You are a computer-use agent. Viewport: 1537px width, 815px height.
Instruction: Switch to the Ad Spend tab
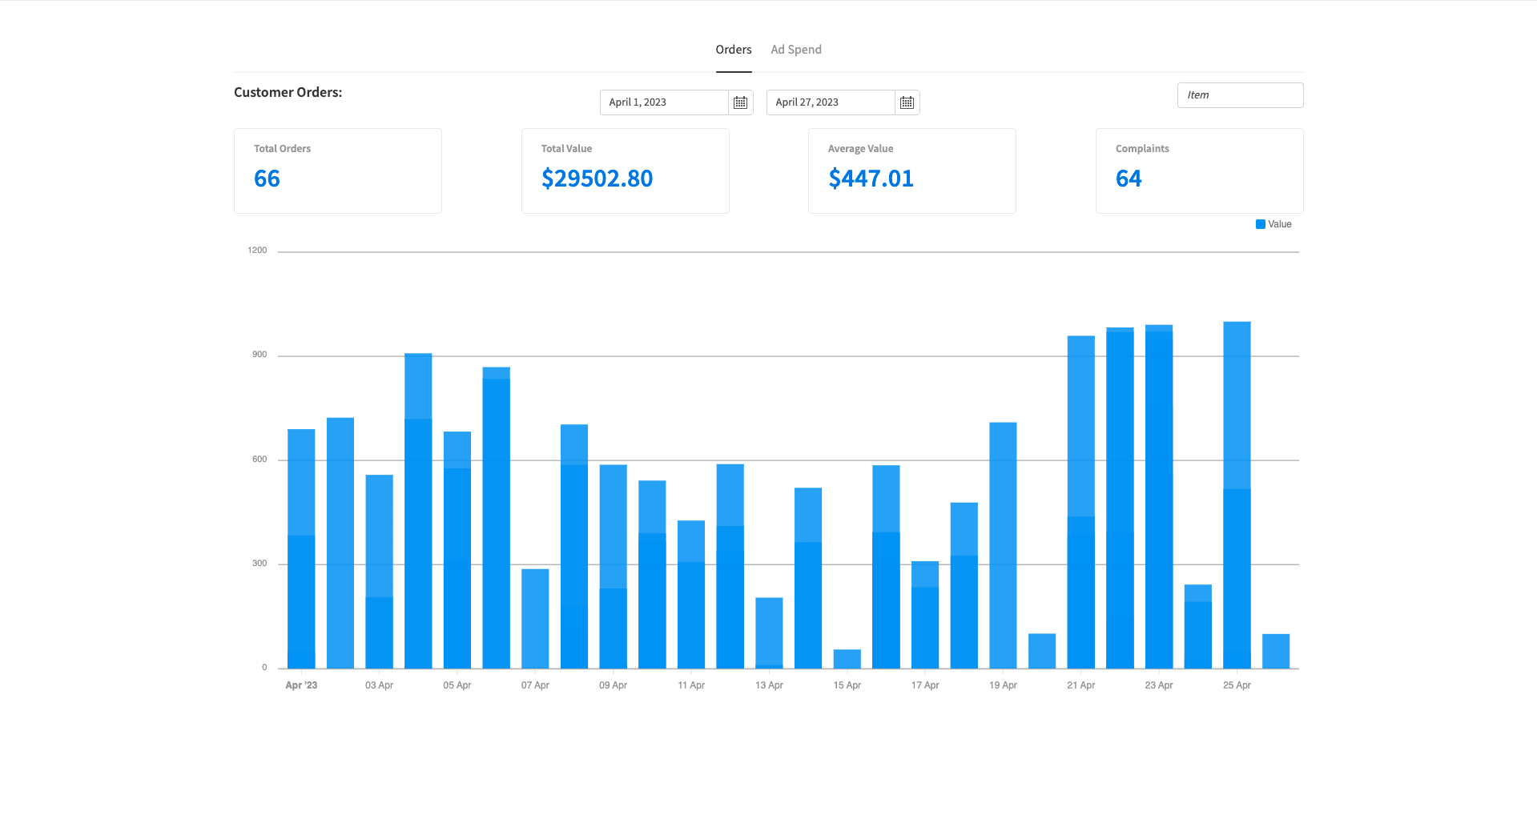(x=796, y=50)
